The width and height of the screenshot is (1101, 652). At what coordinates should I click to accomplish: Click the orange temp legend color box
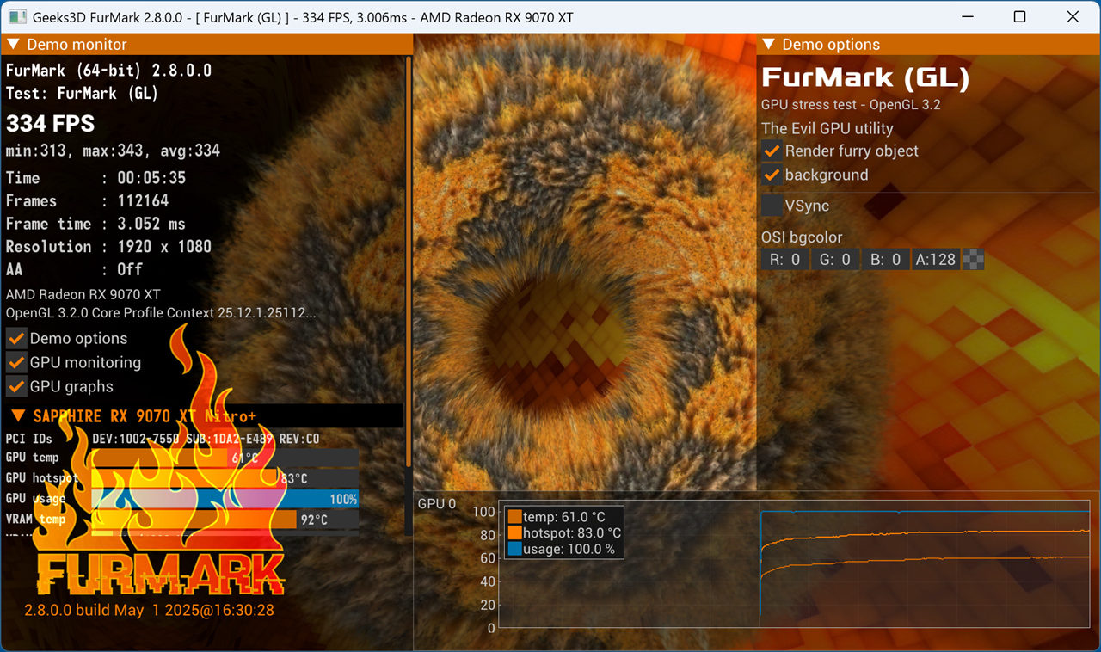pyautogui.click(x=515, y=517)
